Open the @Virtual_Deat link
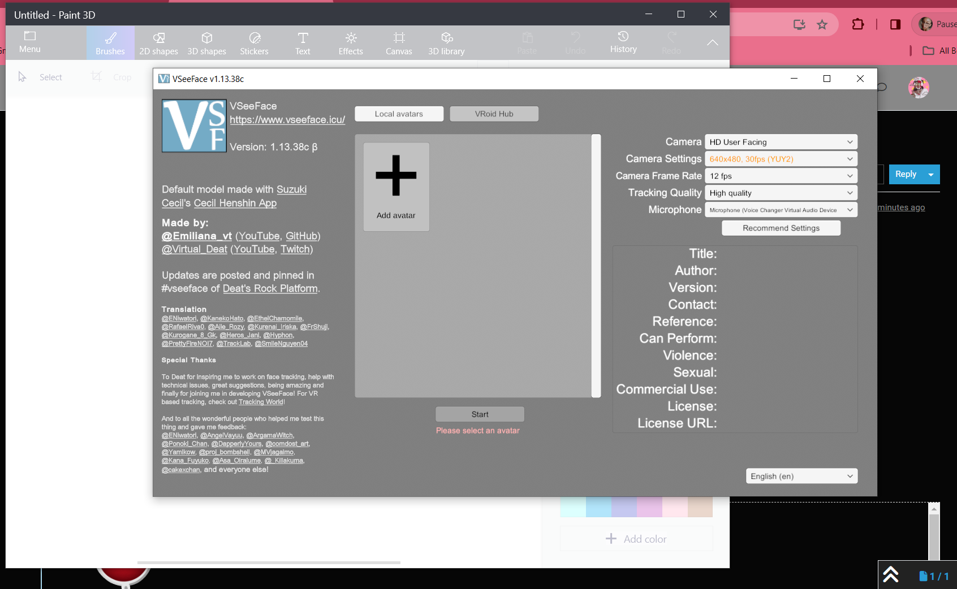Screen dimensions: 957x589 pyautogui.click(x=195, y=249)
